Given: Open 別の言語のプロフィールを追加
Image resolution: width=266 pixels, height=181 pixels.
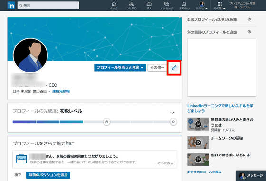Looking at the screenshot, I should pos(212,32).
